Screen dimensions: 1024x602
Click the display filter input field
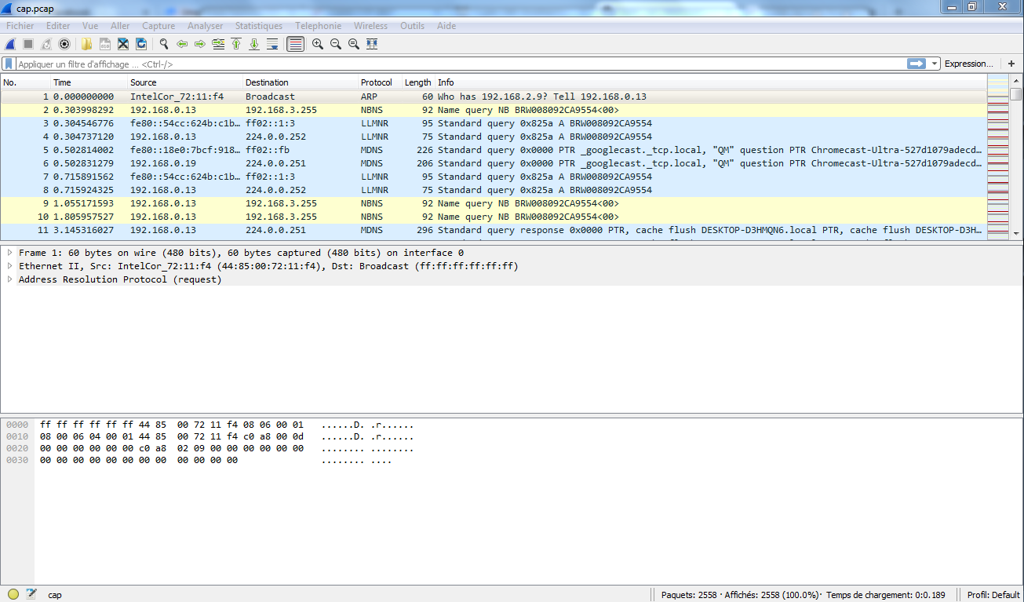(455, 64)
